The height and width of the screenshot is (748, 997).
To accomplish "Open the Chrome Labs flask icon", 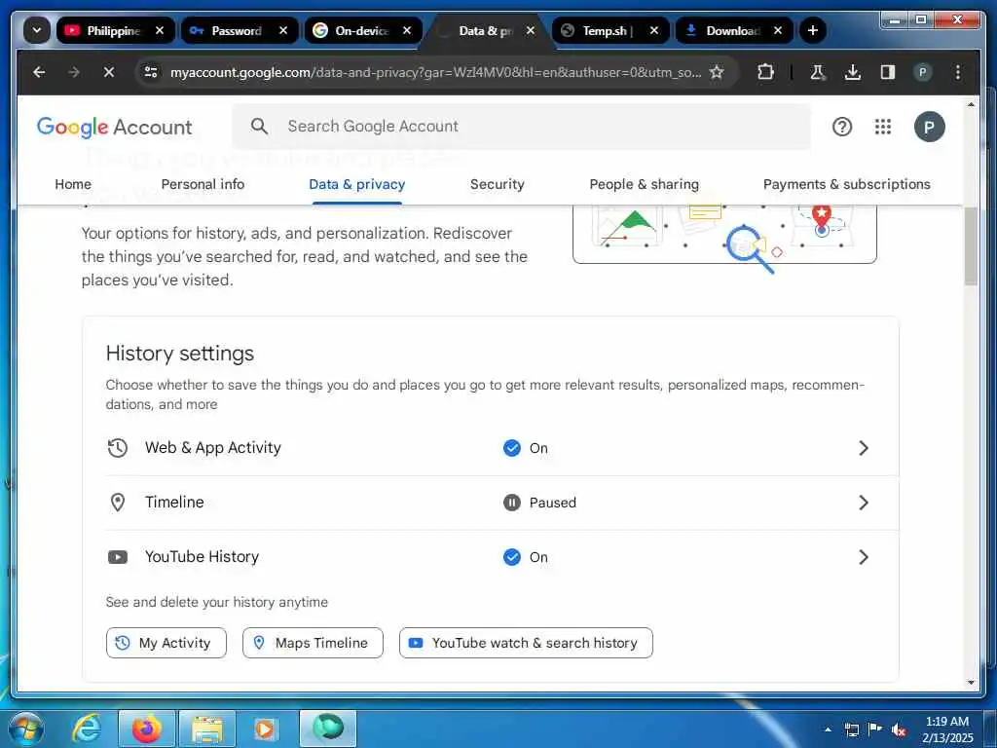I will tap(818, 72).
